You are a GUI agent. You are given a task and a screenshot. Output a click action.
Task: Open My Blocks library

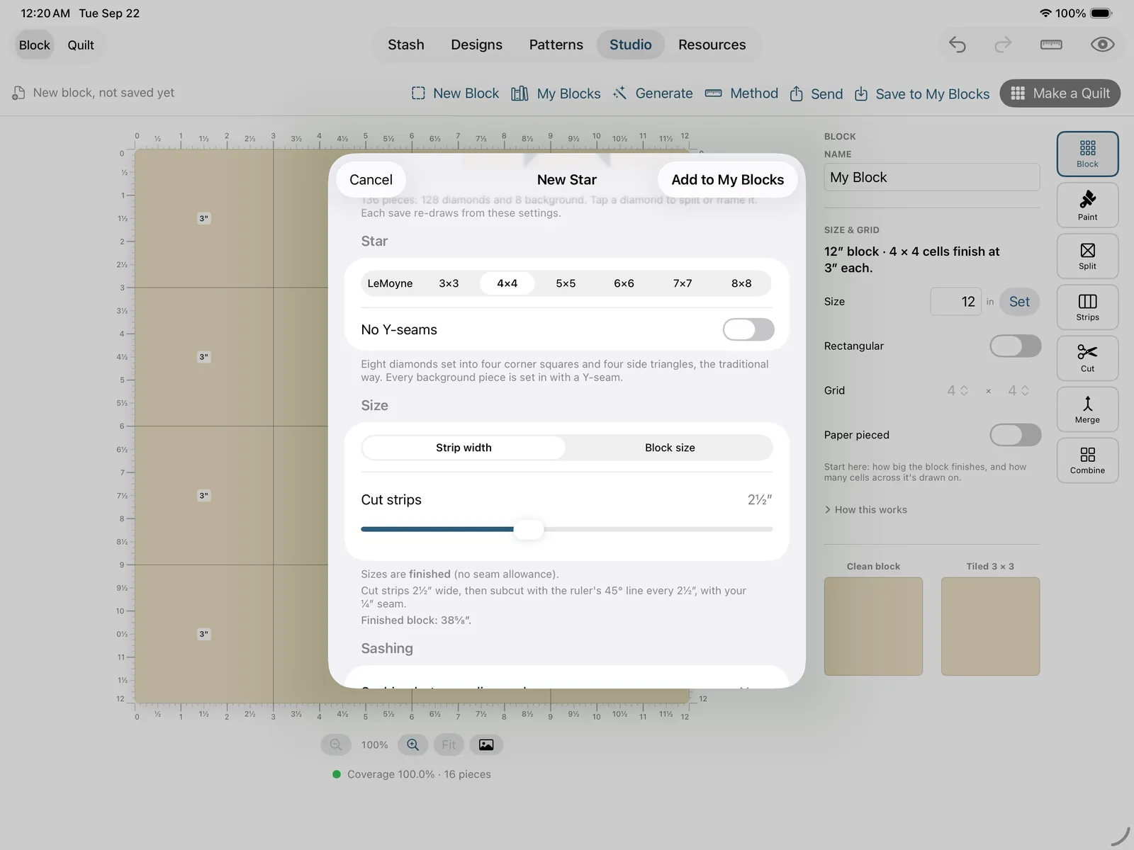click(556, 93)
